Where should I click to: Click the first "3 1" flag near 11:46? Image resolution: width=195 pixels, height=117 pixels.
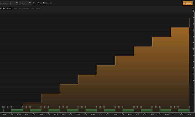[x=3, y=107]
